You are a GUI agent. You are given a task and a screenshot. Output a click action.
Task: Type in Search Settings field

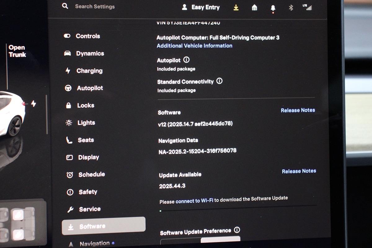pyautogui.click(x=95, y=7)
